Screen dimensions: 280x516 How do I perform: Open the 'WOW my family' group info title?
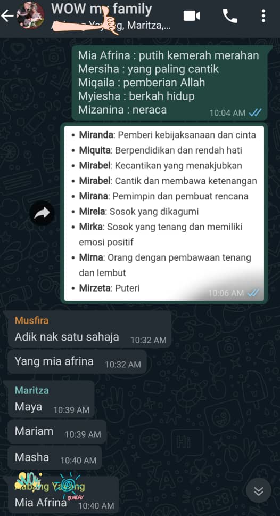click(102, 9)
